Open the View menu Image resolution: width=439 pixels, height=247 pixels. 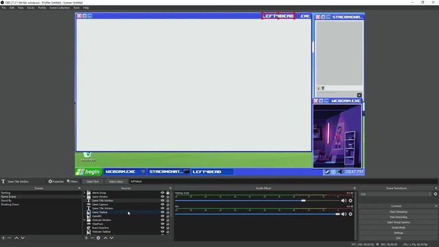21,8
